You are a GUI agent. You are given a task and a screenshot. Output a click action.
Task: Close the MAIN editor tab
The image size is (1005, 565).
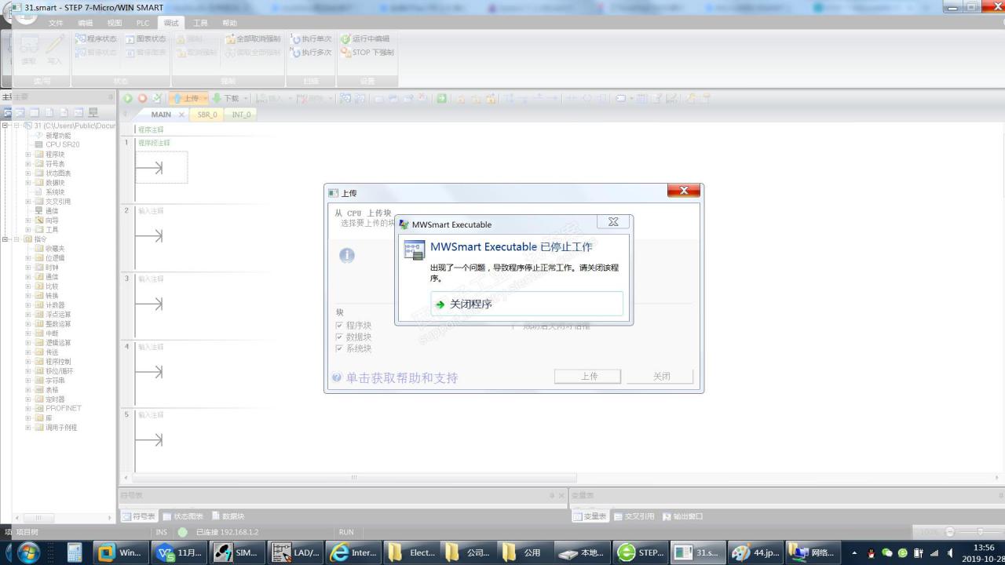[x=181, y=115]
